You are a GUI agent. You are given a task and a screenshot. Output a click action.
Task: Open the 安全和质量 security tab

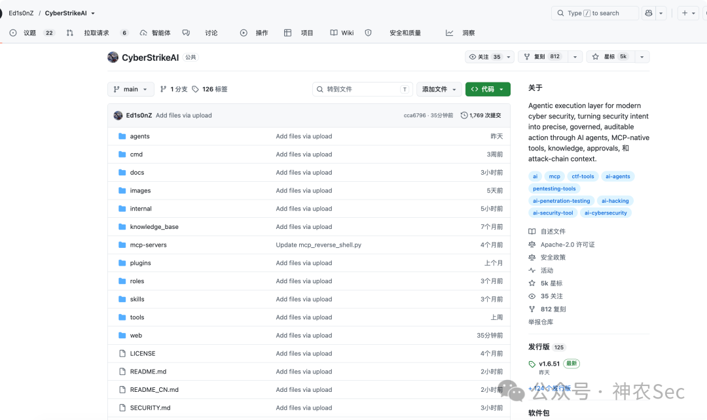click(393, 33)
